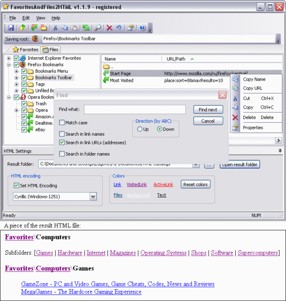
Task: Switch to the Files tab
Action: 51,49
